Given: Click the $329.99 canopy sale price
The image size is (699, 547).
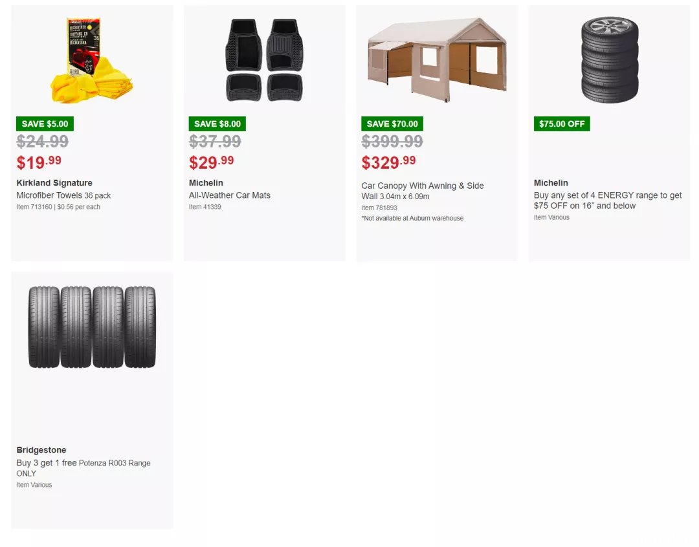Looking at the screenshot, I should click(388, 162).
